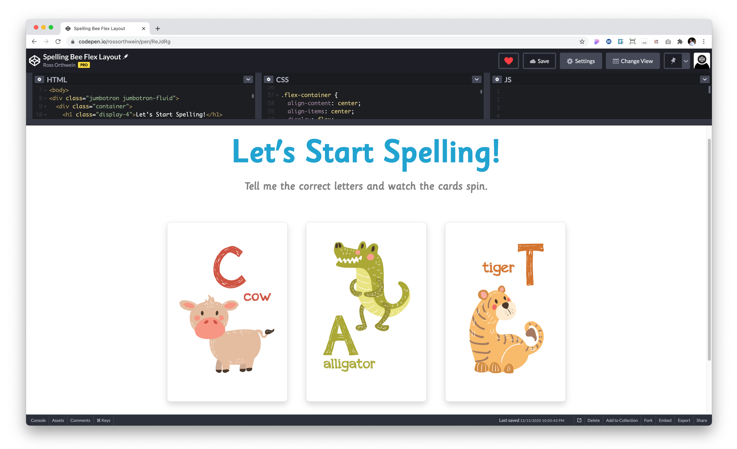Open CSS editor settings gear
The image size is (737, 449).
268,80
